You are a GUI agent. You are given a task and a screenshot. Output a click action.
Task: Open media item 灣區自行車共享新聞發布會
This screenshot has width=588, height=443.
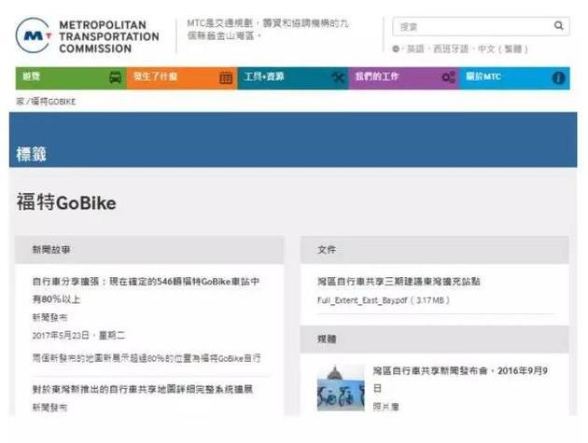pyautogui.click(x=460, y=379)
